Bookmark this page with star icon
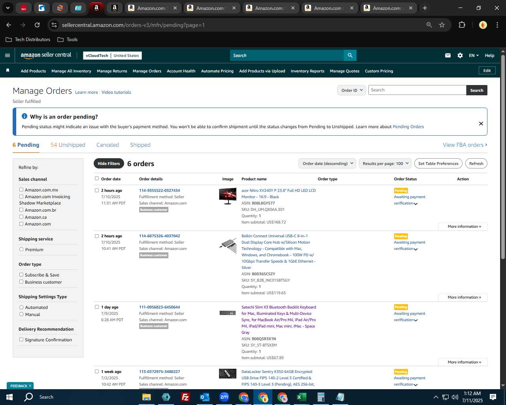The width and height of the screenshot is (506, 405). (x=442, y=25)
